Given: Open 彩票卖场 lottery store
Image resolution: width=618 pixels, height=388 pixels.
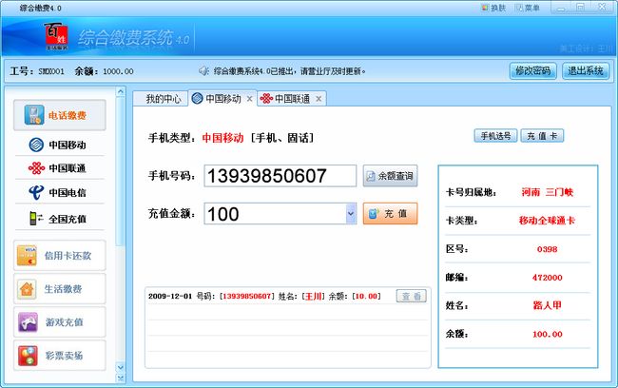Looking at the screenshot, I should pos(60,356).
